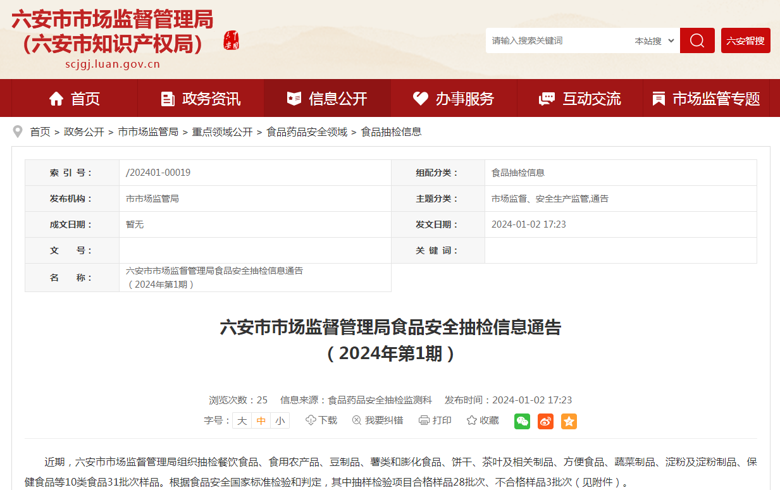Follow the 重点领域公开 breadcrumb link
The width and height of the screenshot is (780, 490).
[222, 132]
